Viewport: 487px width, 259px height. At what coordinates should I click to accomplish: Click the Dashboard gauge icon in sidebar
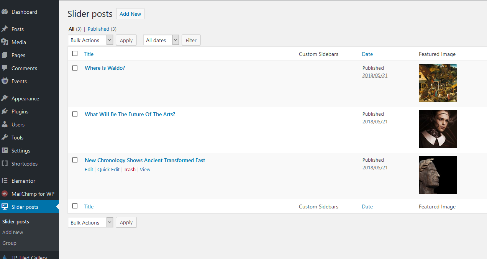(5, 12)
